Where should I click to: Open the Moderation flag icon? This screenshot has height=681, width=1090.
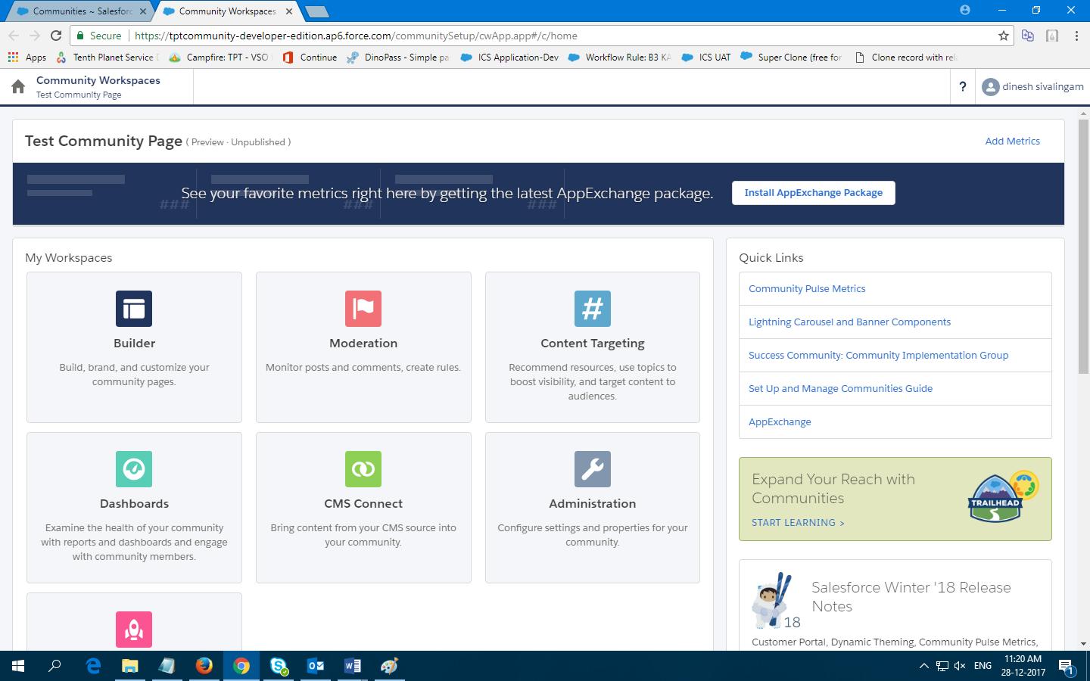click(x=363, y=309)
